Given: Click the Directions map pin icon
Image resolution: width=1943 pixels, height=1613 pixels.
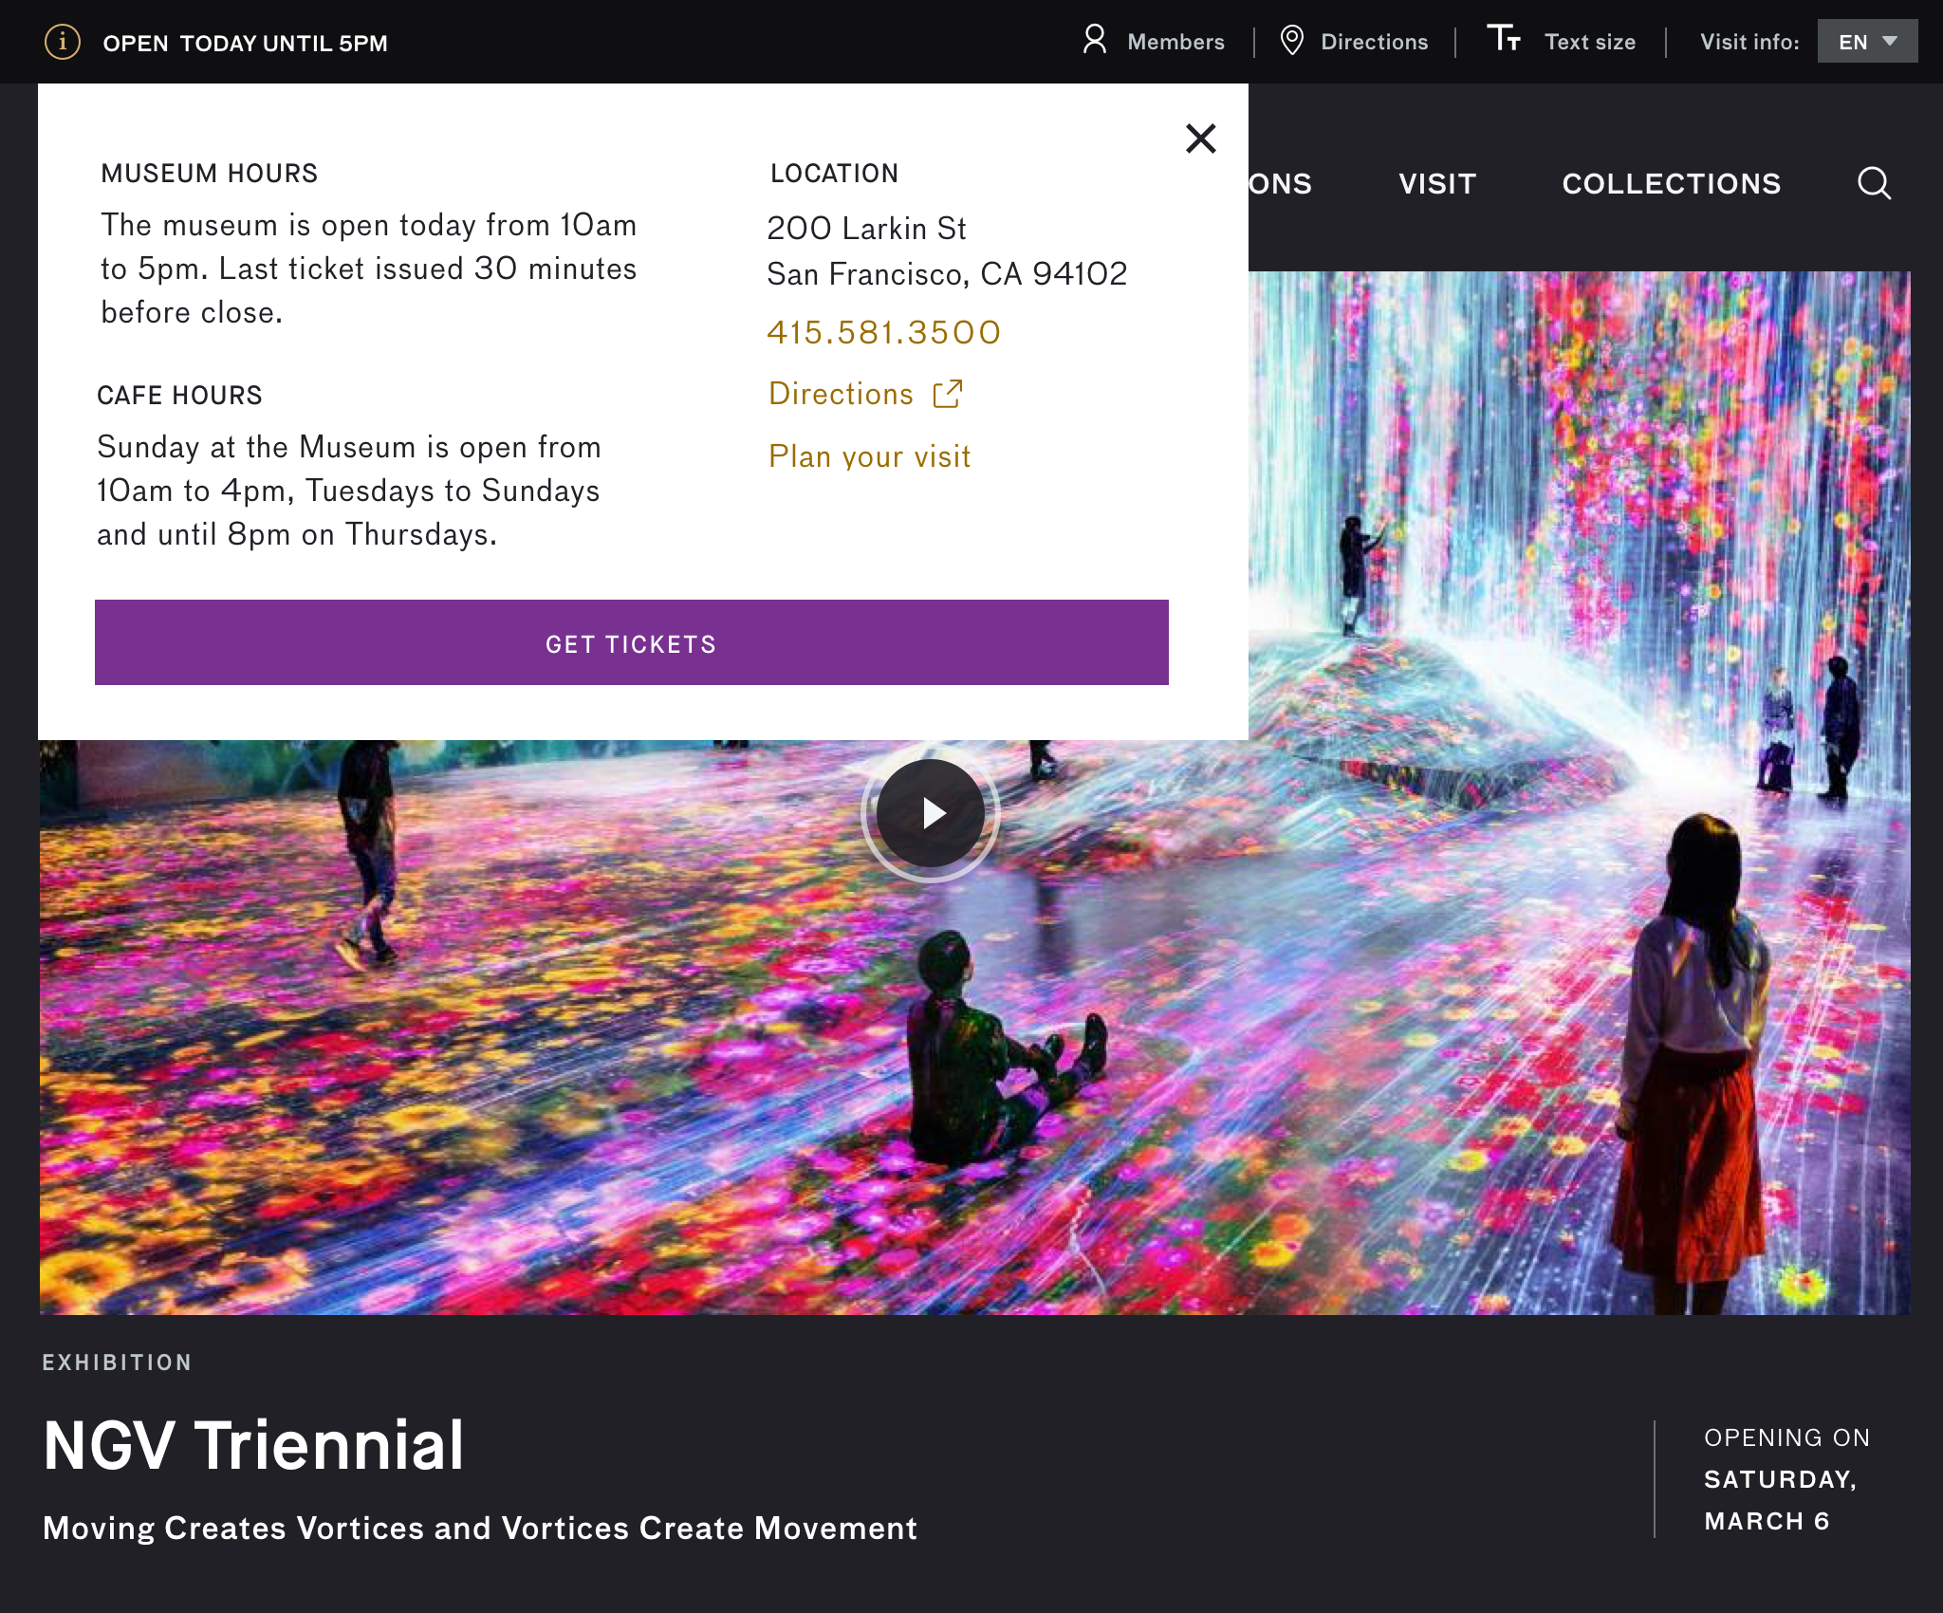Looking at the screenshot, I should pyautogui.click(x=1291, y=41).
